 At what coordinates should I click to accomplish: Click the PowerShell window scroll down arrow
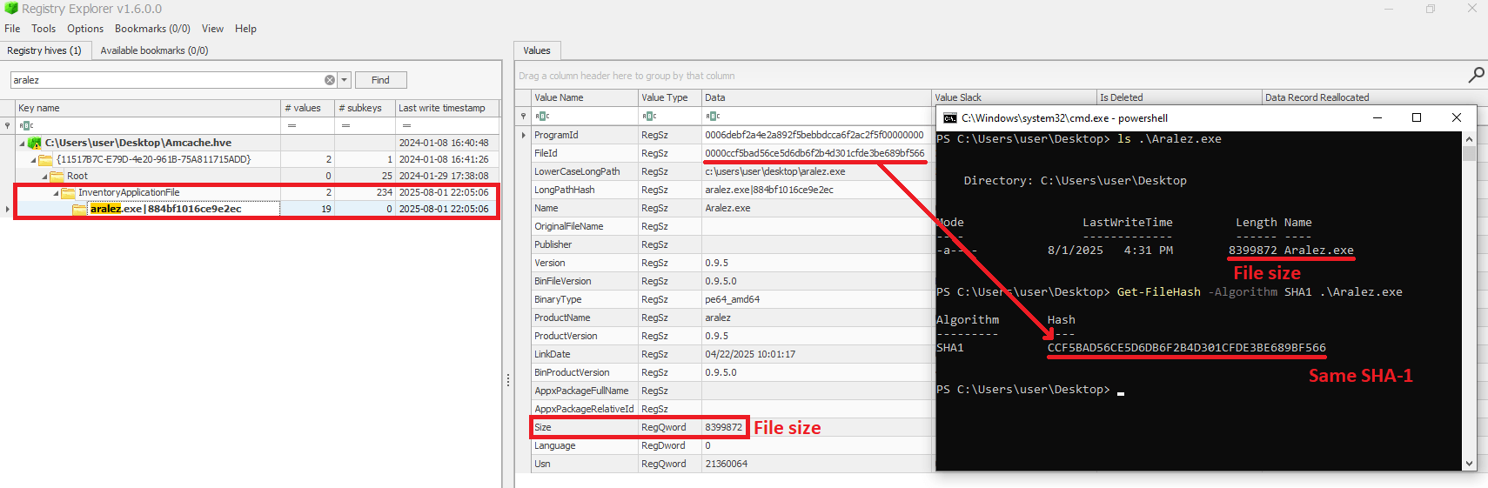click(1469, 464)
